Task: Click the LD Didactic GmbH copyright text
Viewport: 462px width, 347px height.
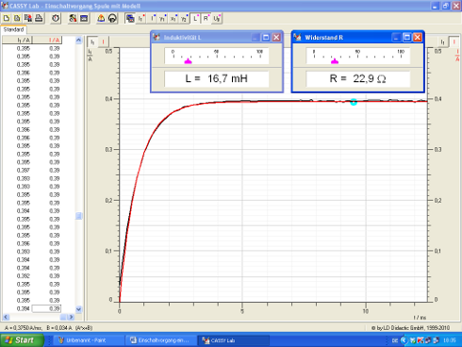Action: tap(410, 328)
